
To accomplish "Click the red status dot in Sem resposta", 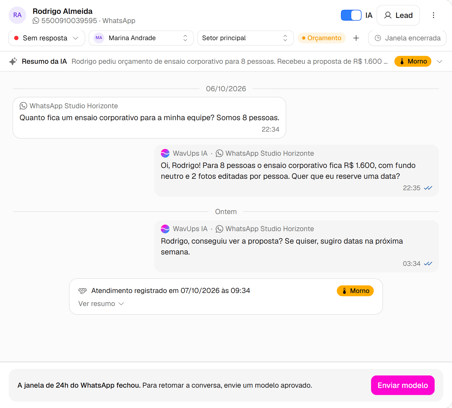I will click(16, 38).
